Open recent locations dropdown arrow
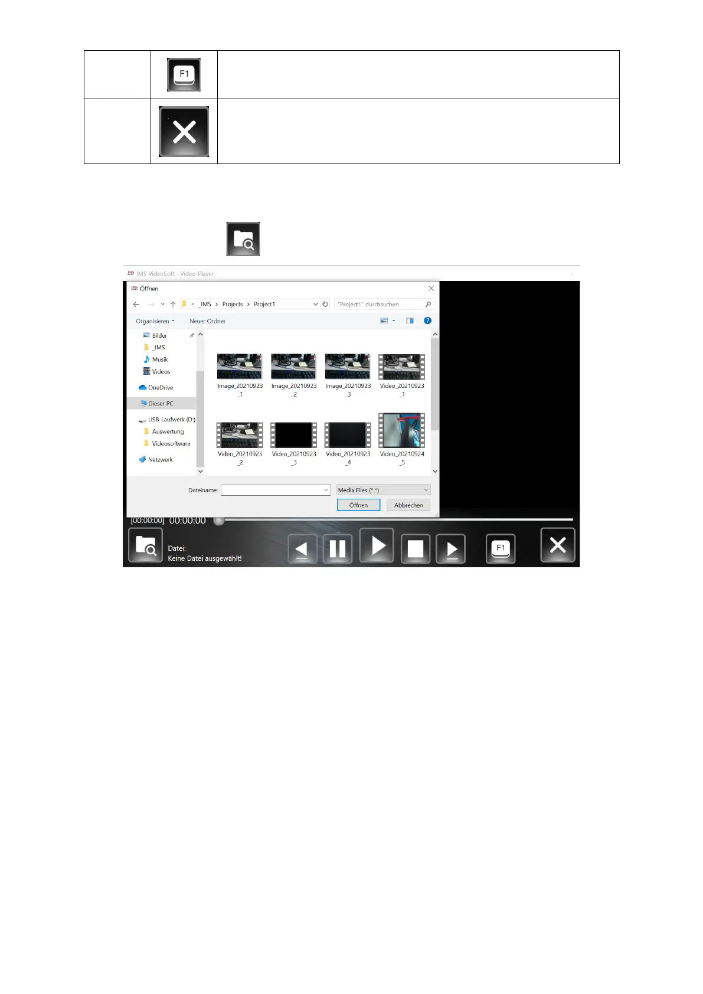This screenshot has height=994, width=703. point(162,305)
